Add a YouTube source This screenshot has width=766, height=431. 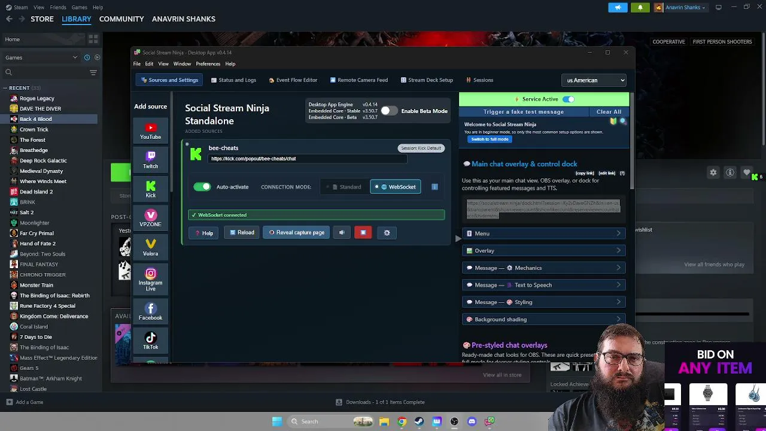150,130
